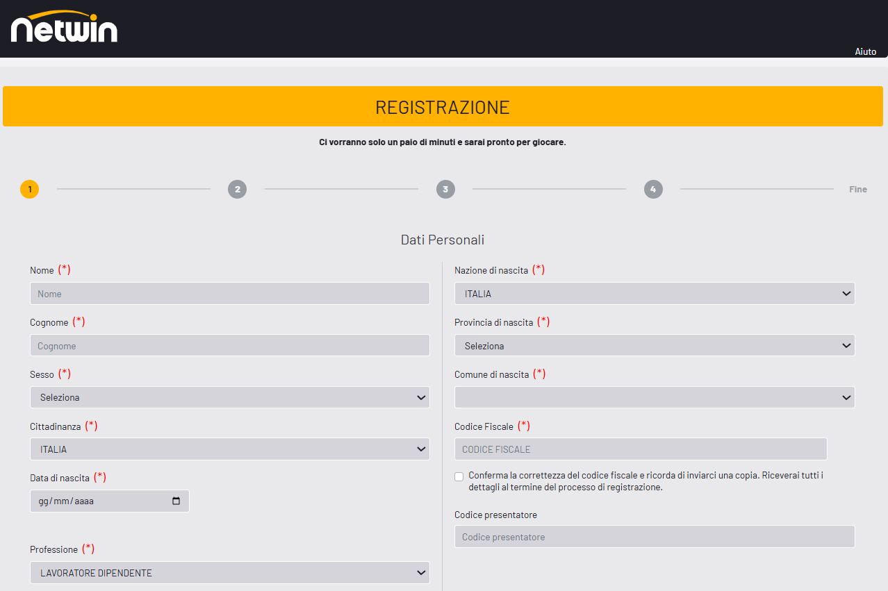Click the Cognome input field

pos(229,345)
